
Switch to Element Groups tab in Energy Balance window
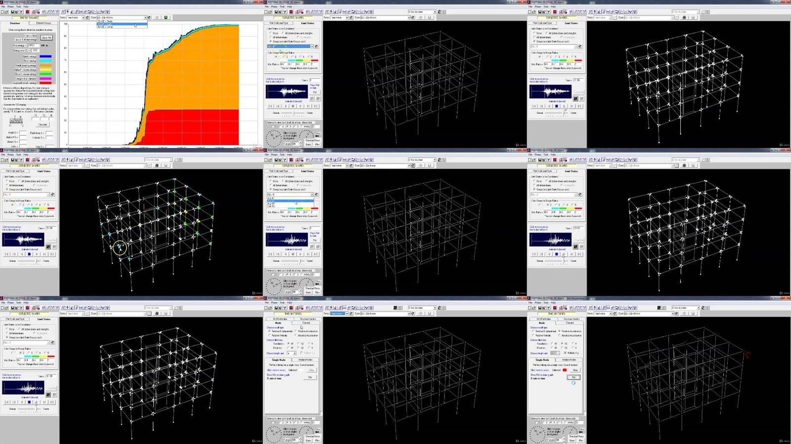(44, 23)
